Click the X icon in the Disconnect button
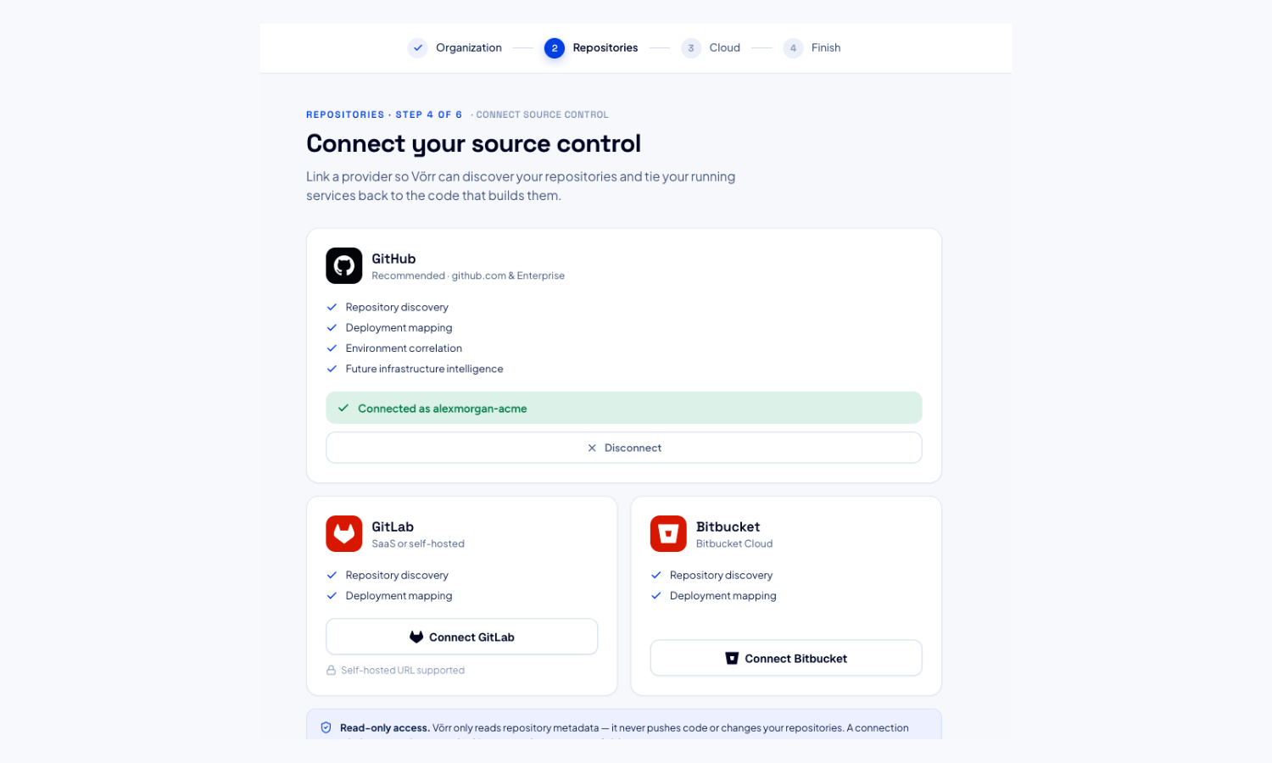The height and width of the screenshot is (763, 1272). [x=592, y=448]
